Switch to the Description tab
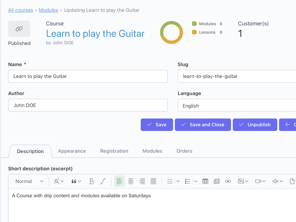This screenshot has height=222, width=296. (x=30, y=151)
